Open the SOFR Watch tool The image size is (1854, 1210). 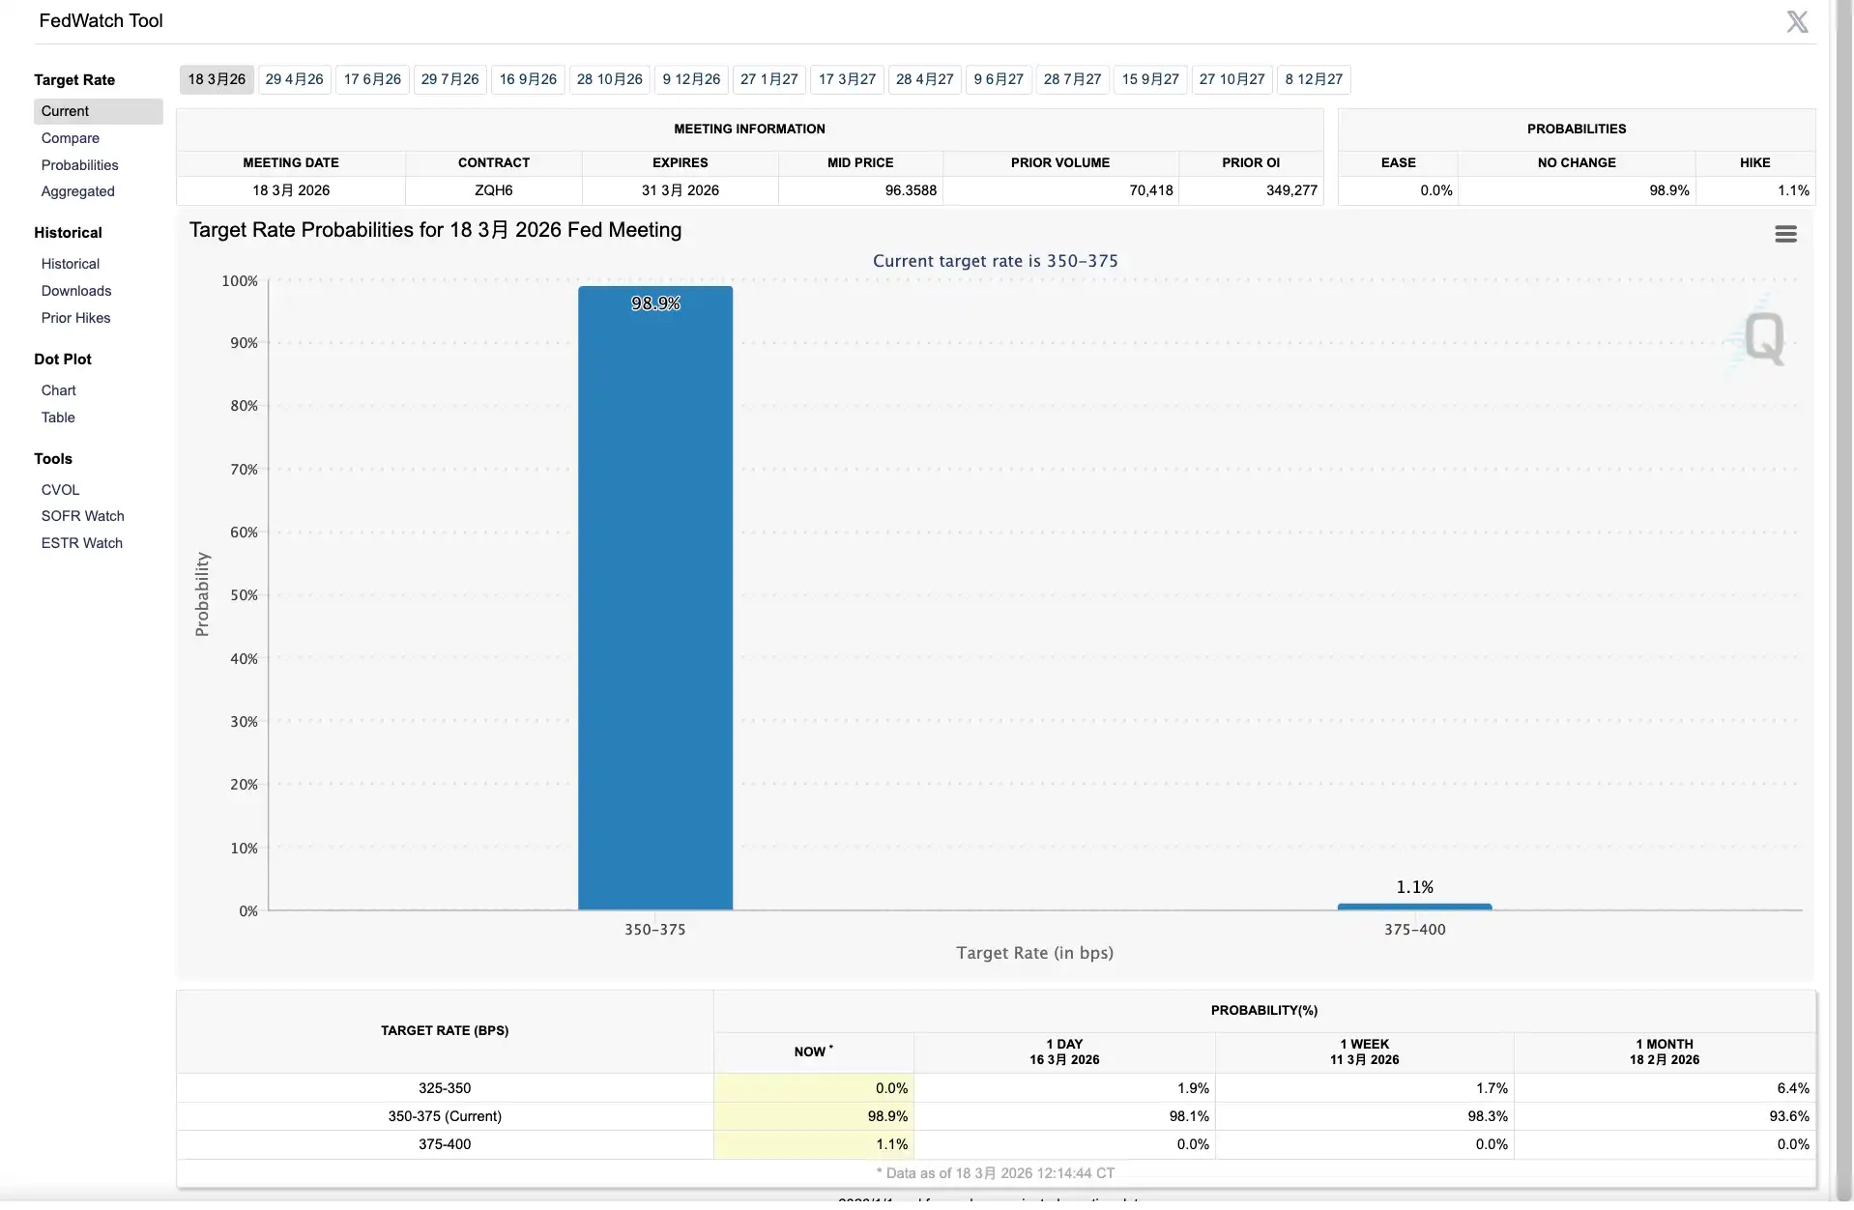coord(82,516)
